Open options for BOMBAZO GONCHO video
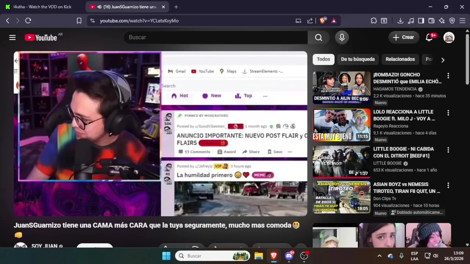The image size is (470, 264). click(448, 76)
